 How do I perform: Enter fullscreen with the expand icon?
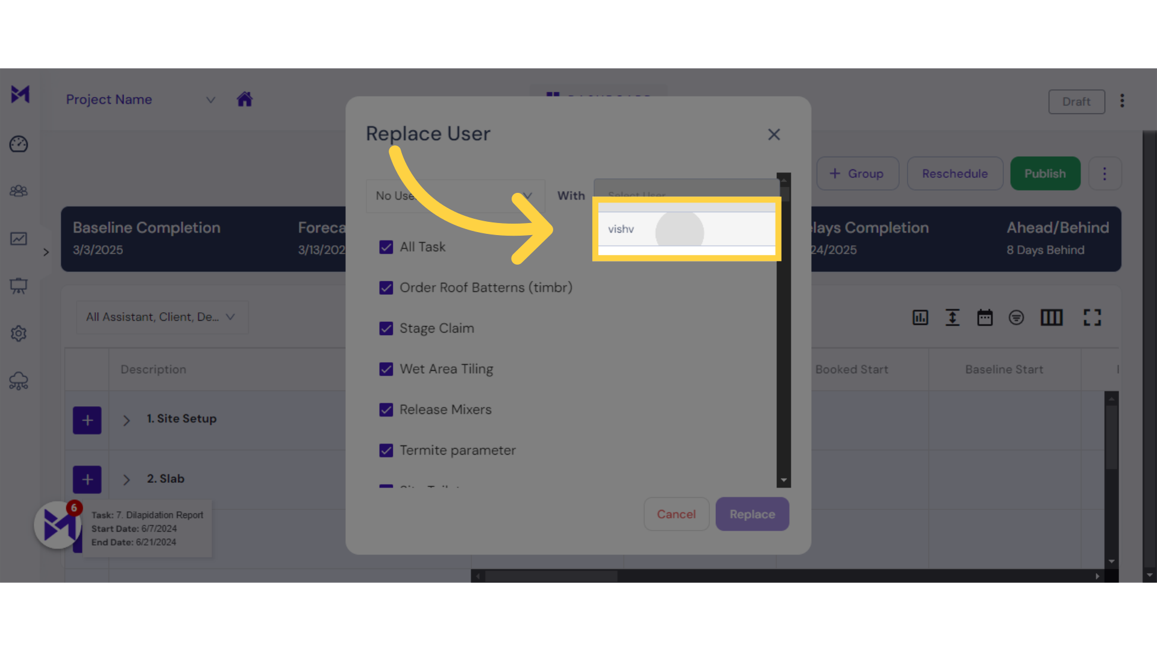click(x=1092, y=318)
